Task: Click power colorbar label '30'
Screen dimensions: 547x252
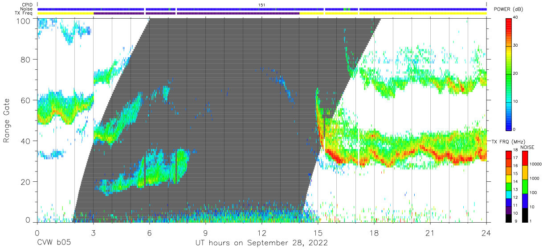Action: click(x=516, y=46)
